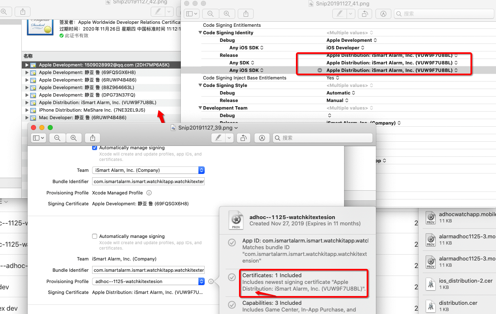This screenshot has height=314, width=496.
Task: Expand the Mac Developer (6RUWP4B486) certificate
Action: [27, 117]
